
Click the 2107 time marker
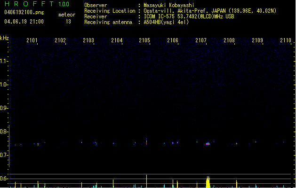tap(201, 40)
